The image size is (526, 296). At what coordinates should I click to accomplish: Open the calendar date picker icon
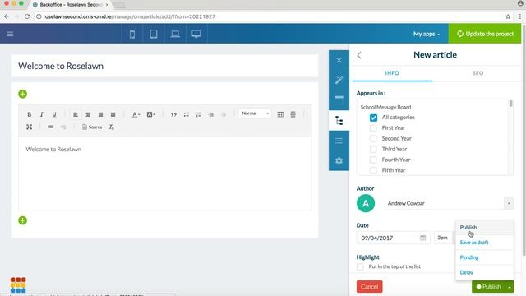[x=422, y=238]
